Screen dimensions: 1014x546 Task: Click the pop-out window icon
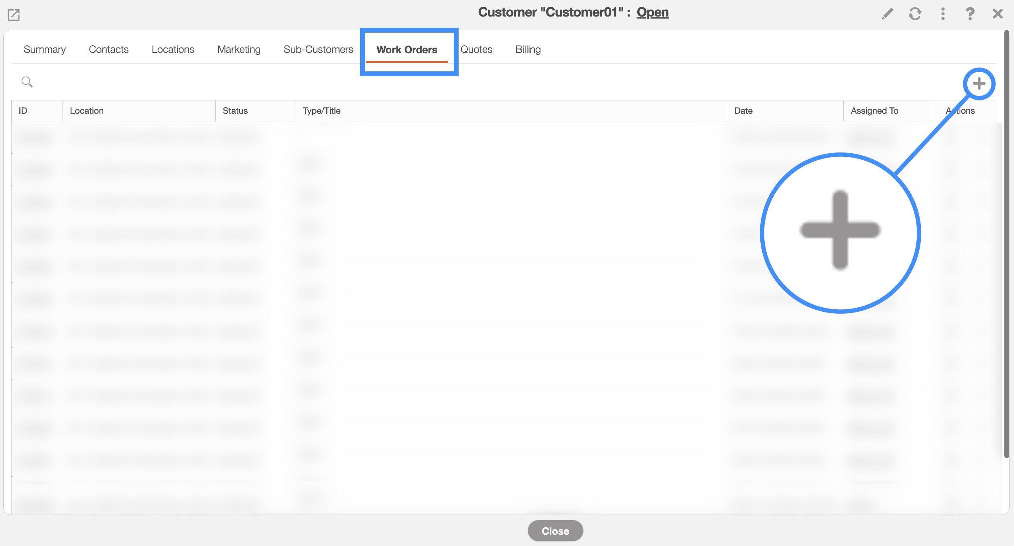tap(14, 15)
